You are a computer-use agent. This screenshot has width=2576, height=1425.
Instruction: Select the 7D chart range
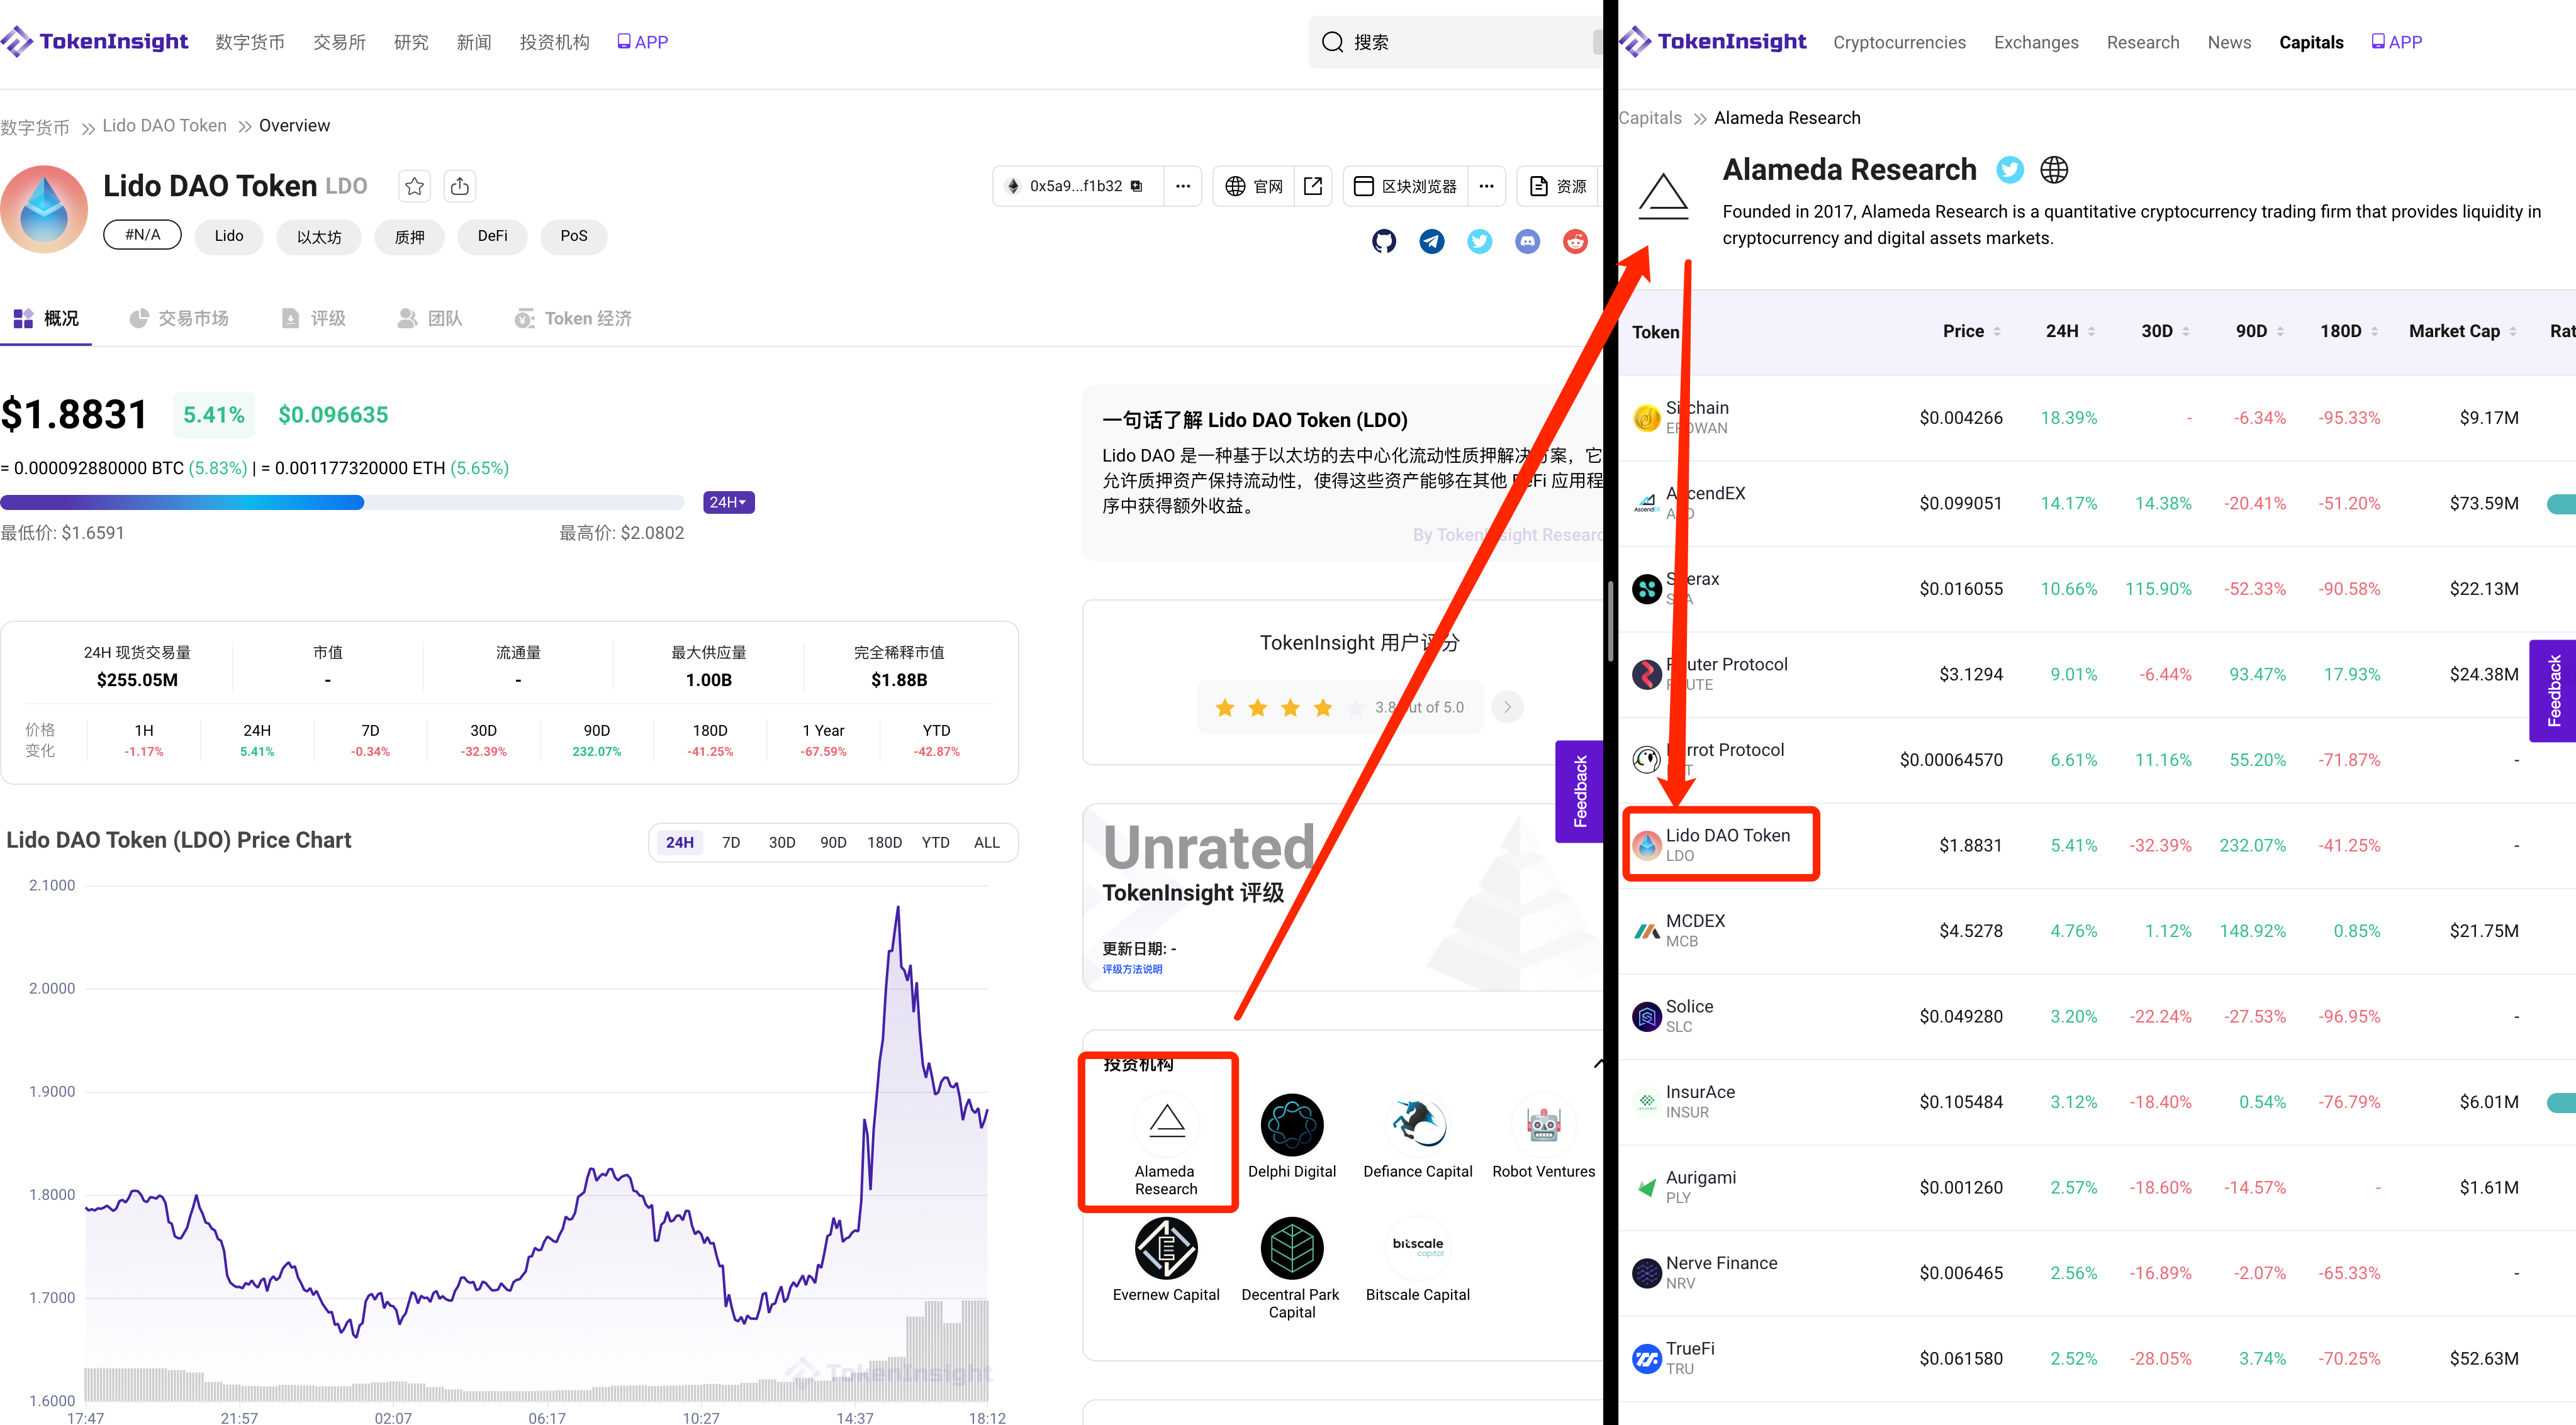tap(731, 843)
